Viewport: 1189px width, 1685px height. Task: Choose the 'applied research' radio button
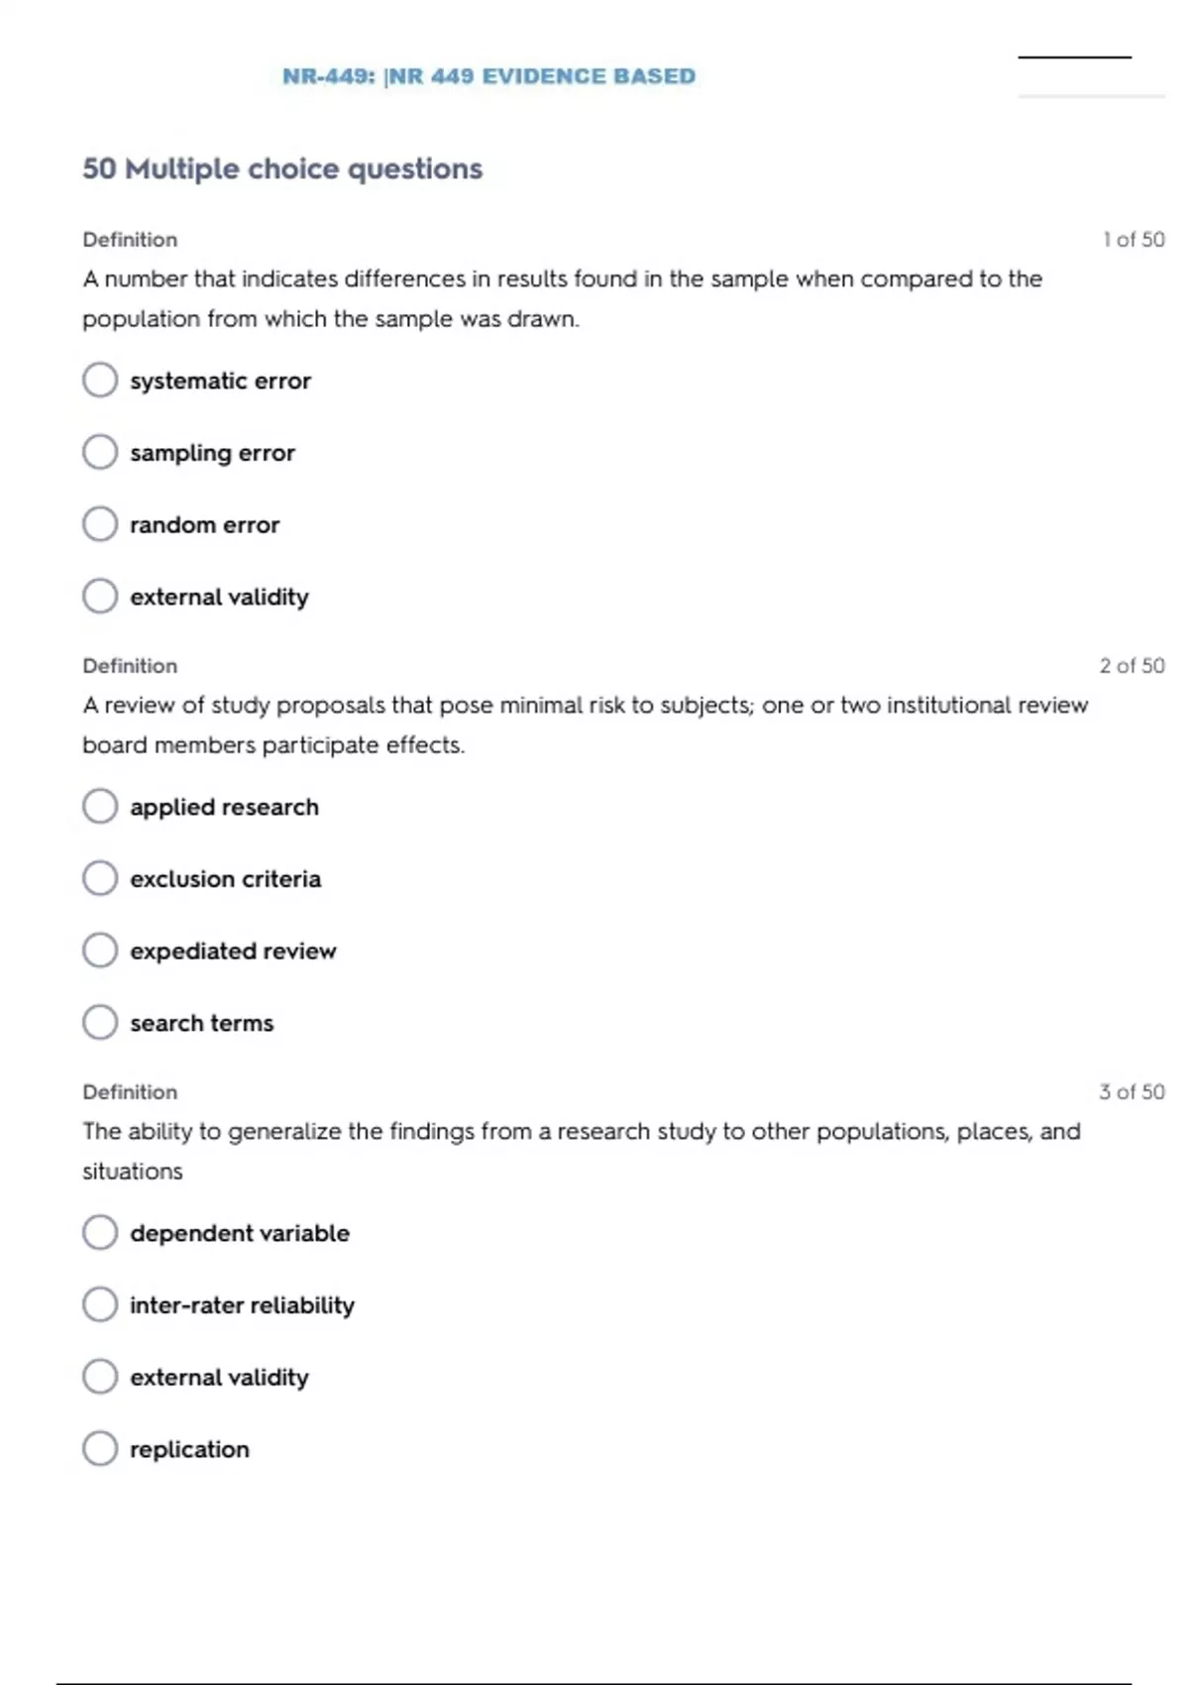pyautogui.click(x=100, y=806)
